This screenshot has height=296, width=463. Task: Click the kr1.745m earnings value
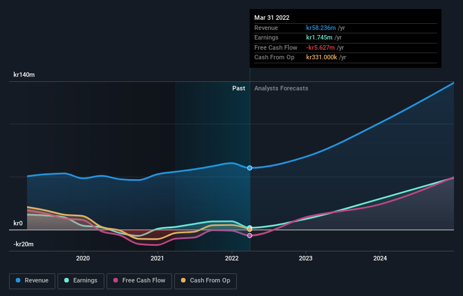[319, 37]
